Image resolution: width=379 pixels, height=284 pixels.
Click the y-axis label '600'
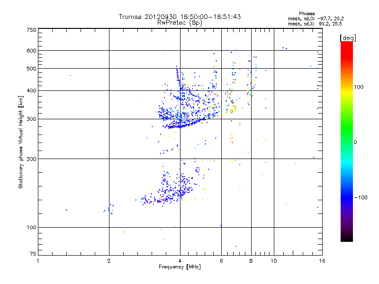pos(32,51)
